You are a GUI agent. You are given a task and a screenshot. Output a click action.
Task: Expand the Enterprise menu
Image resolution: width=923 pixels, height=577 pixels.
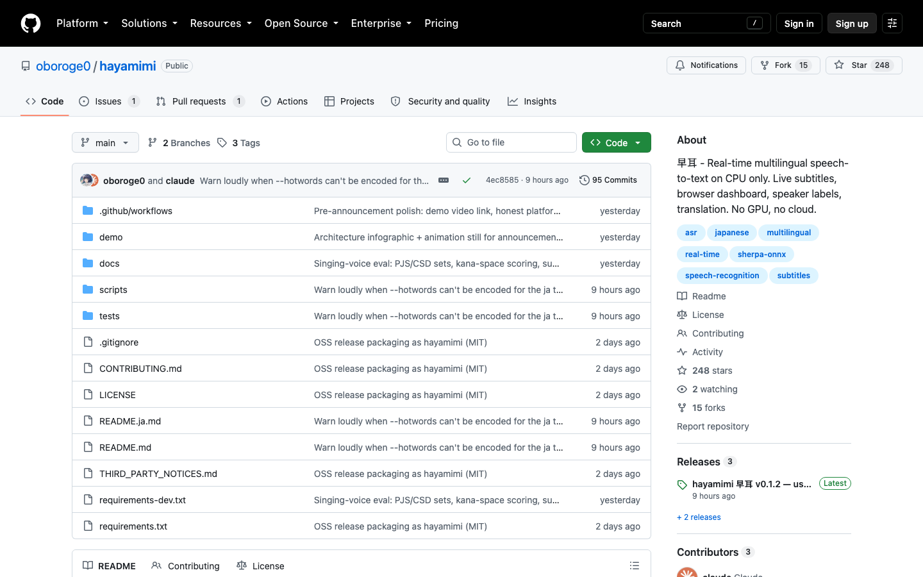(x=381, y=23)
